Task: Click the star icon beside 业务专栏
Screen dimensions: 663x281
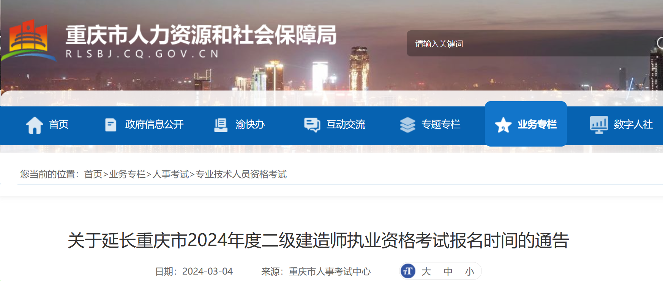Action: click(503, 125)
